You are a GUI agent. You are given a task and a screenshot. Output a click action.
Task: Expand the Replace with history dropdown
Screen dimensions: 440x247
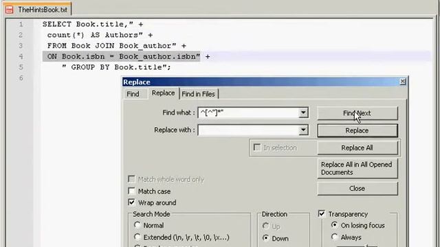click(303, 130)
